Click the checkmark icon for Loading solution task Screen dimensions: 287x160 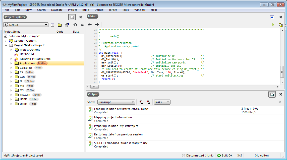point(90,110)
